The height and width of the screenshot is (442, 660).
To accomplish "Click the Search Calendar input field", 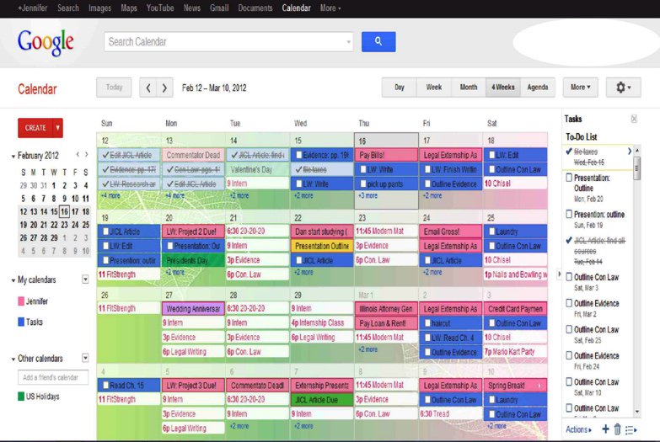I will [x=225, y=41].
